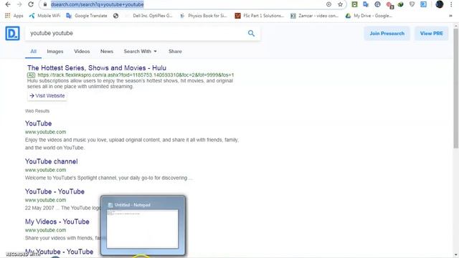This screenshot has height=258, width=459.
Task: Switch to Videos tab
Action: [x=82, y=52]
